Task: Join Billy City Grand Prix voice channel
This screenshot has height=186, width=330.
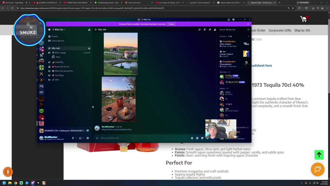Action: pyautogui.click(x=64, y=71)
